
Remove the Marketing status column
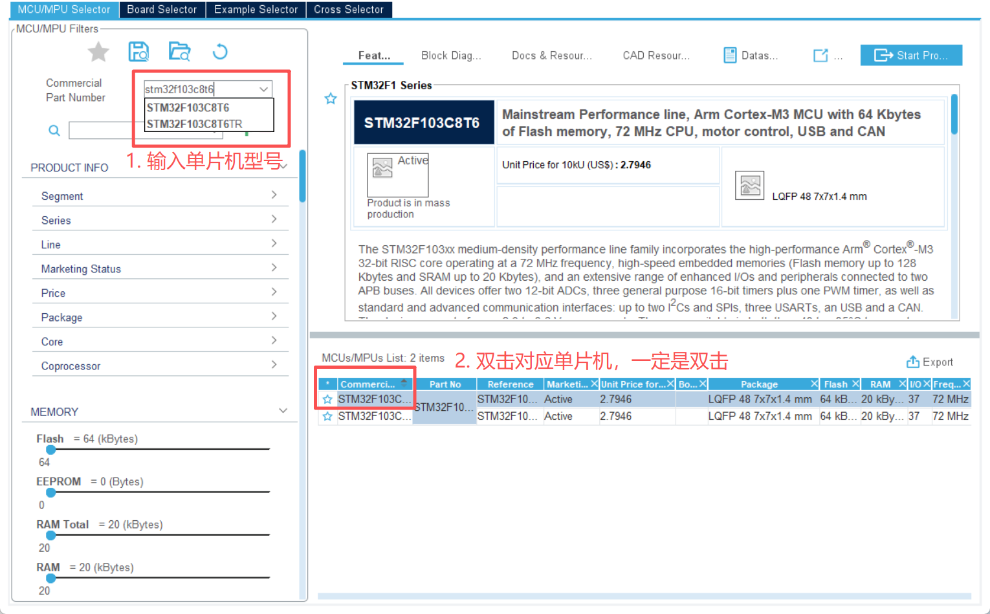point(594,384)
